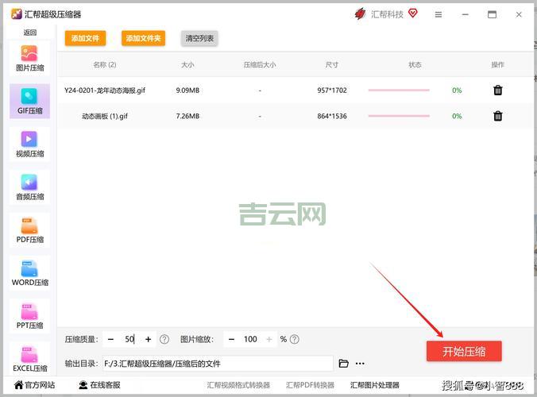Viewport: 537px width, 397px height.
Task: Open the 音频压缩 audio compression tool
Action: (x=30, y=187)
